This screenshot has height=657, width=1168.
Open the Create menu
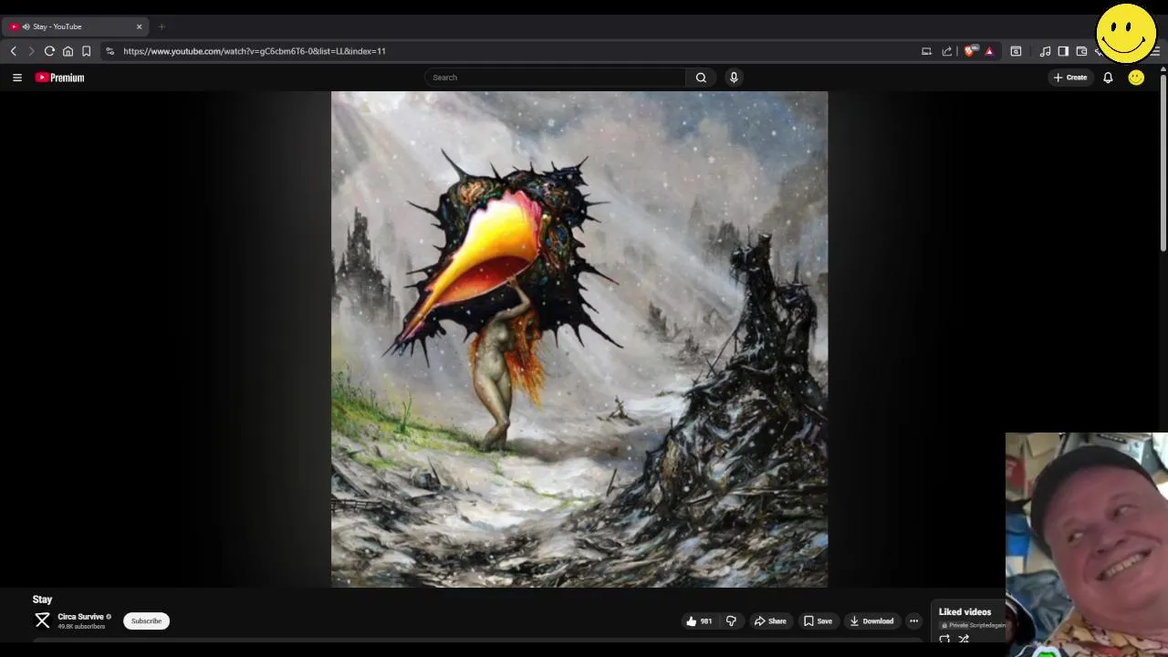[x=1070, y=78]
